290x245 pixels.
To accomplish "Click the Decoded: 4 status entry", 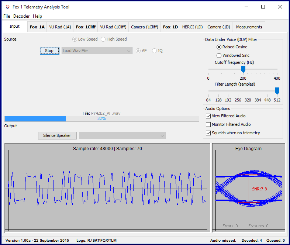I will point(252,240).
